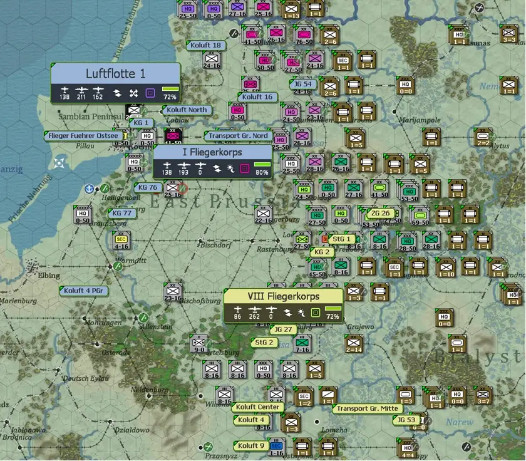Click the purple square icon in Luftflotte 1 panel
526x461 pixels.
pos(150,93)
